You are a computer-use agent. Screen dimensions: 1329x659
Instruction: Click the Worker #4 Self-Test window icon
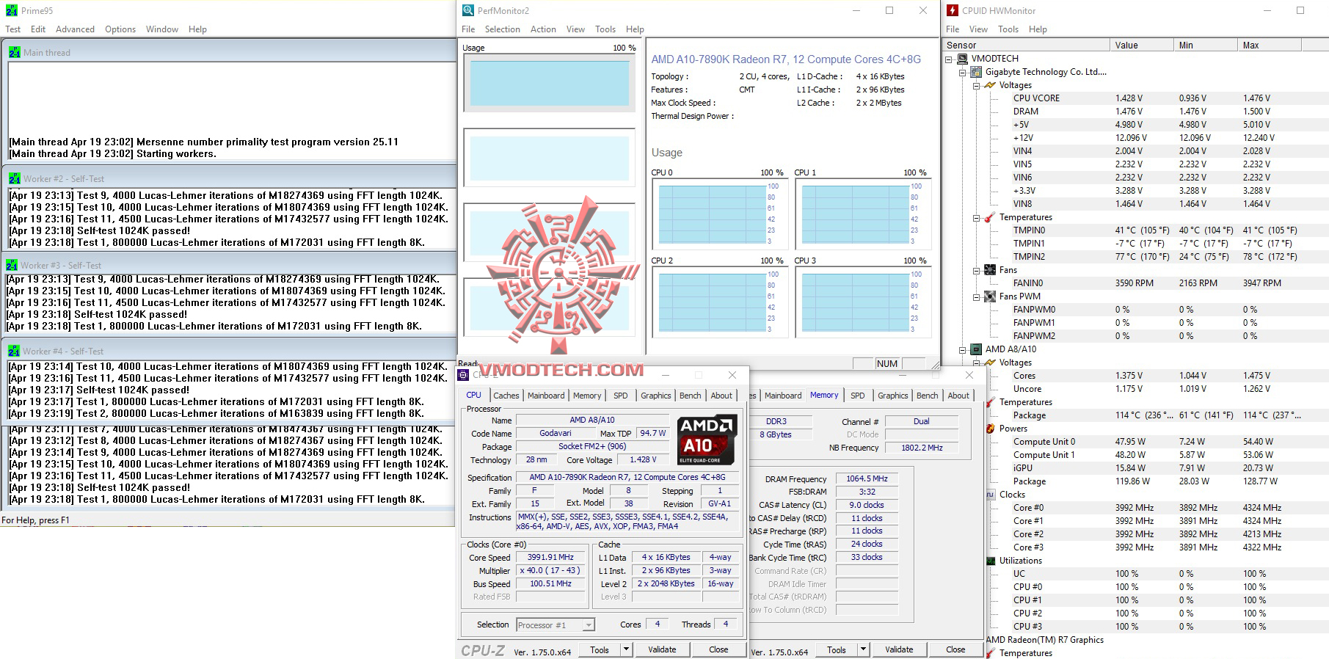pyautogui.click(x=14, y=351)
